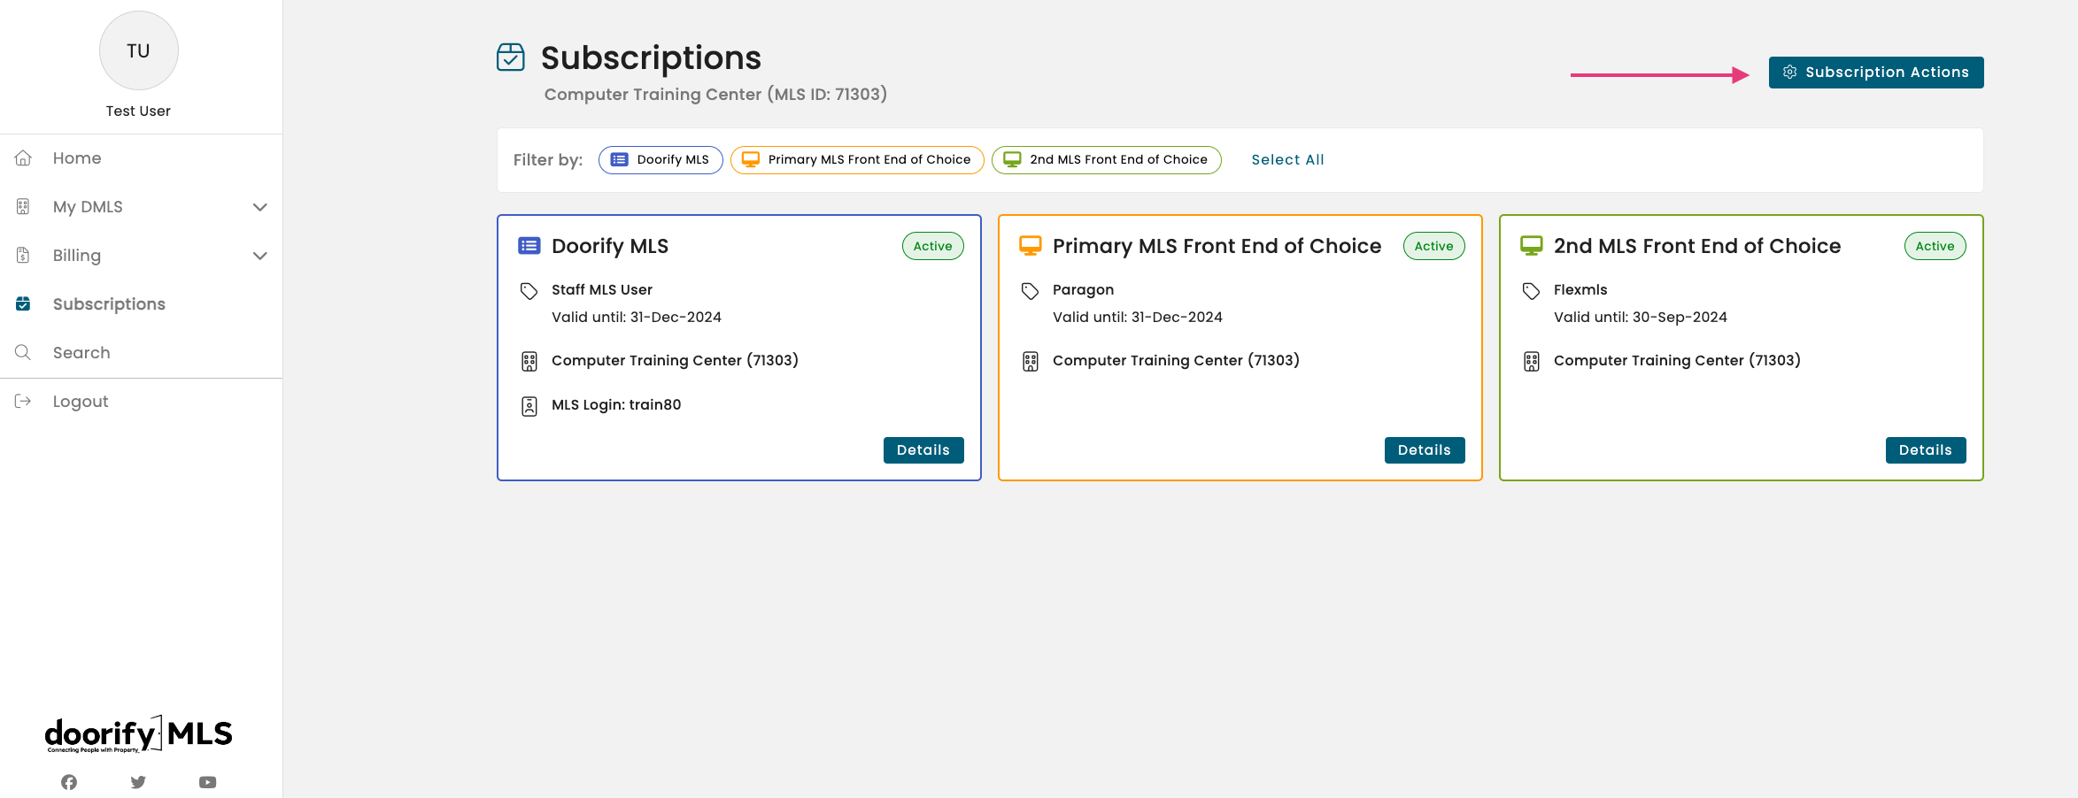
Task: Click the Subscriptions shield icon in sidebar
Action: click(23, 303)
